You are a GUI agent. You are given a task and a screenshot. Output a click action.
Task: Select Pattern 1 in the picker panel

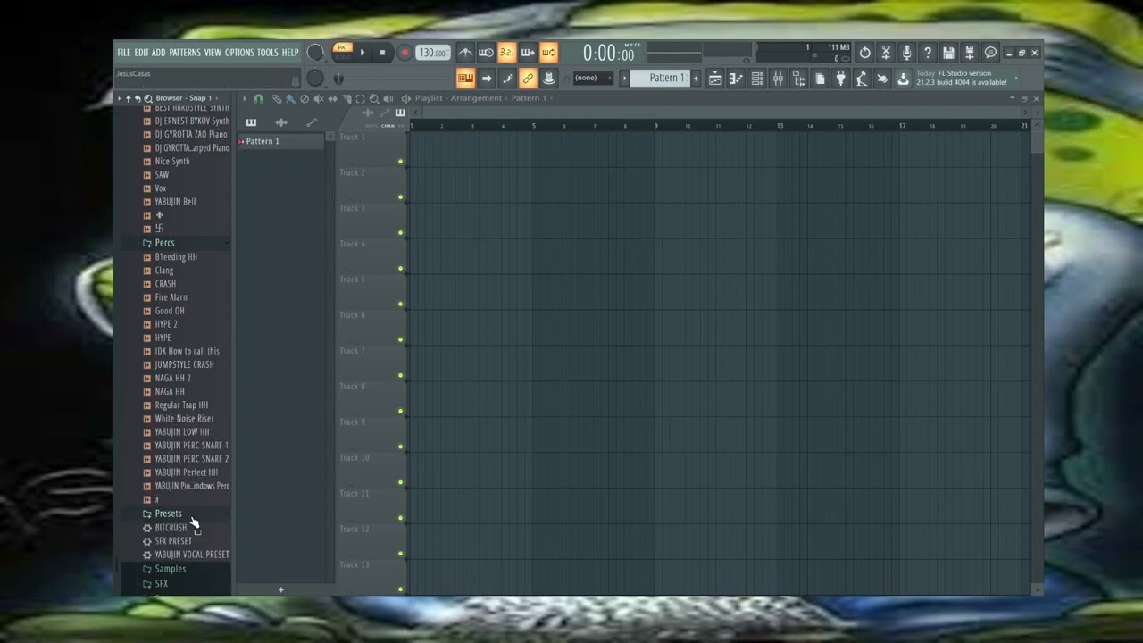(x=280, y=141)
